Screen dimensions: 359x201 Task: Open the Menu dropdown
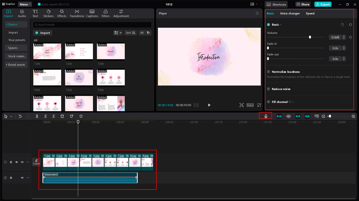pos(25,4)
